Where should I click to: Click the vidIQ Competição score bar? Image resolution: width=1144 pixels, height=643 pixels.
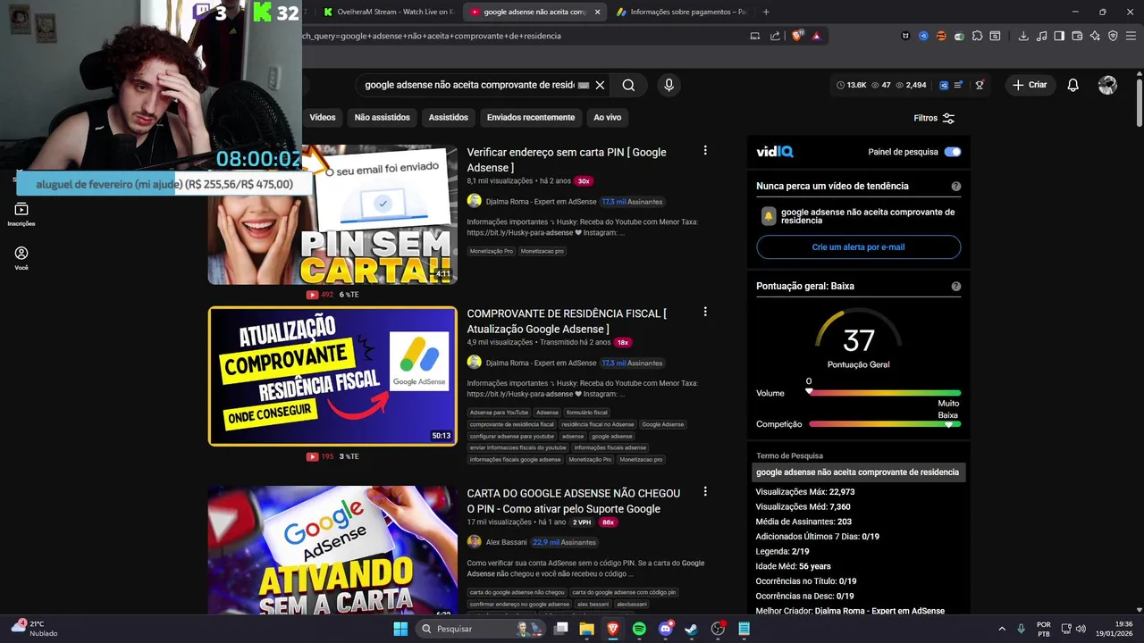(885, 424)
